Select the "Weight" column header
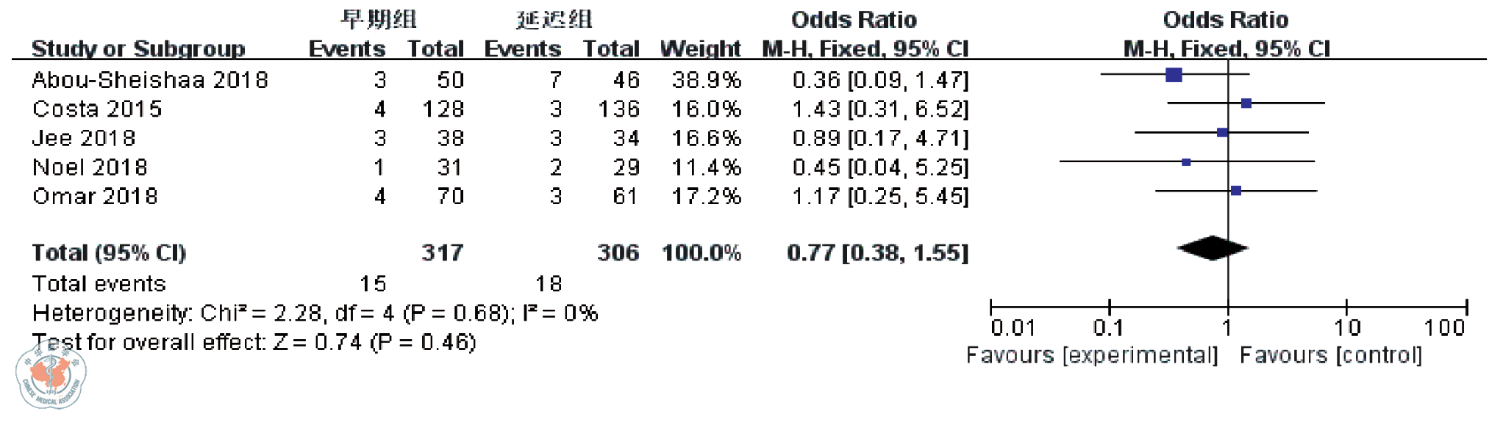1503x422 pixels. pos(700,49)
